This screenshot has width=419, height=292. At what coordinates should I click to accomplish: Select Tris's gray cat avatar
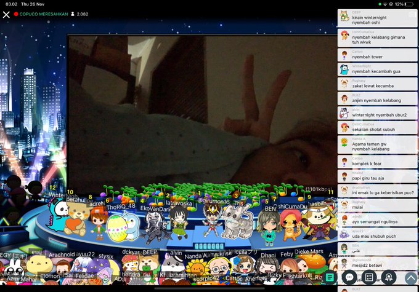(x=237, y=221)
